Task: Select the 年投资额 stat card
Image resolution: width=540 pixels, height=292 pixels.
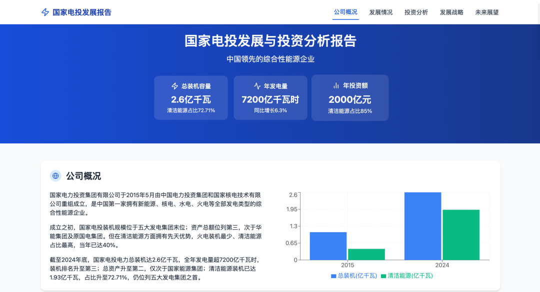Action: tap(350, 98)
